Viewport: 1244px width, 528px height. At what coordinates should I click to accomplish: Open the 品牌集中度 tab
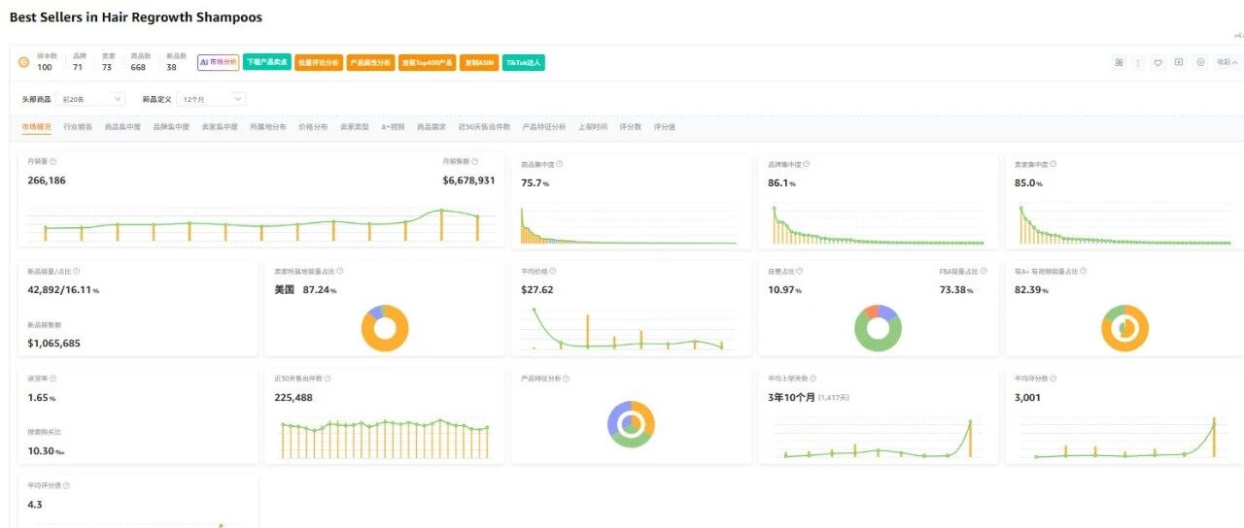[171, 127]
